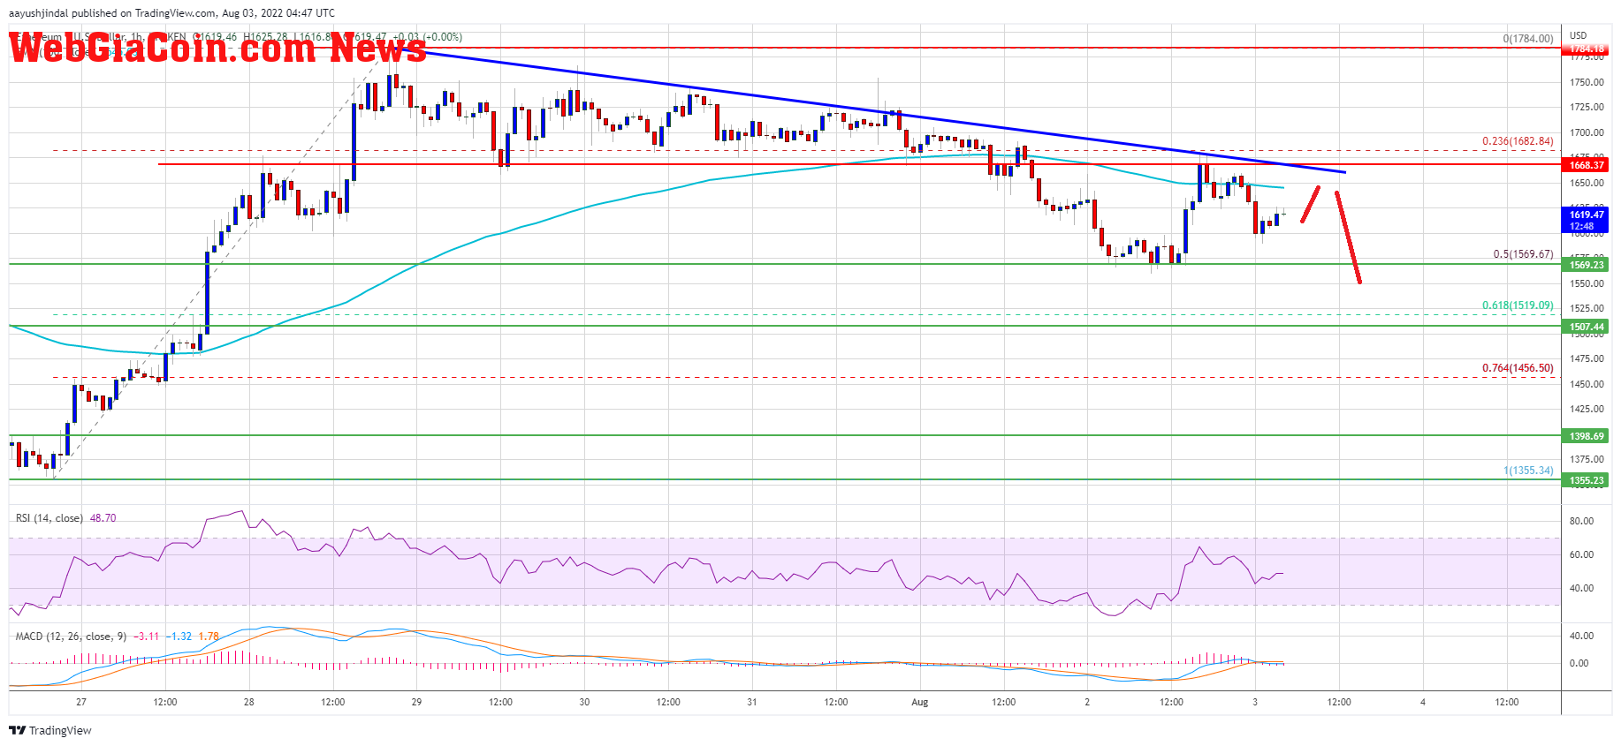1621x746 pixels.
Task: Click the 1550.00 price axis tick
Action: [1587, 284]
